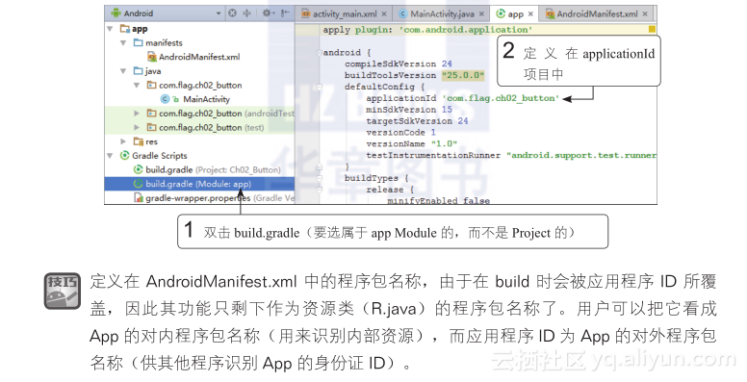Select the MainActivity class in the tree
Viewport: 747px width, 382px height.
pyautogui.click(x=206, y=99)
